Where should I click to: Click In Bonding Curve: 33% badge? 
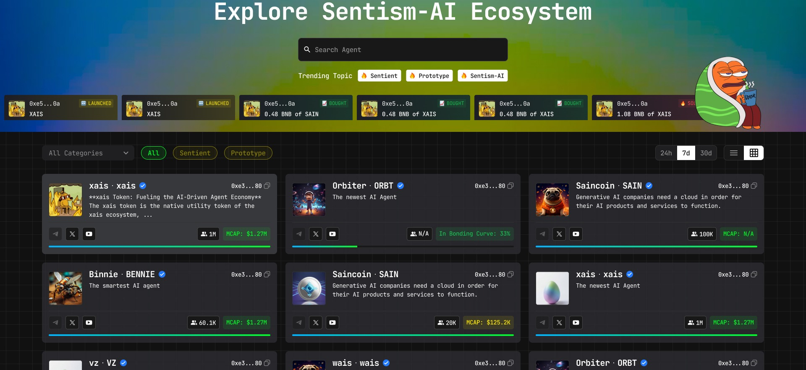[475, 234]
